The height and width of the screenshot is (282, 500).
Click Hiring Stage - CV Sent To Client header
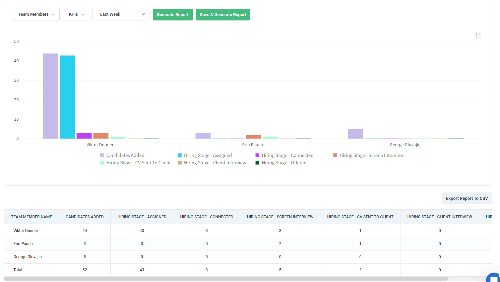pos(360,217)
